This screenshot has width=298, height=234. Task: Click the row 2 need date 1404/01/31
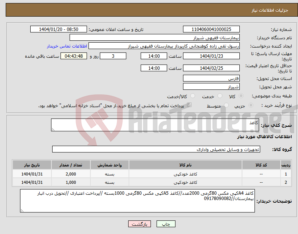tap(32, 182)
